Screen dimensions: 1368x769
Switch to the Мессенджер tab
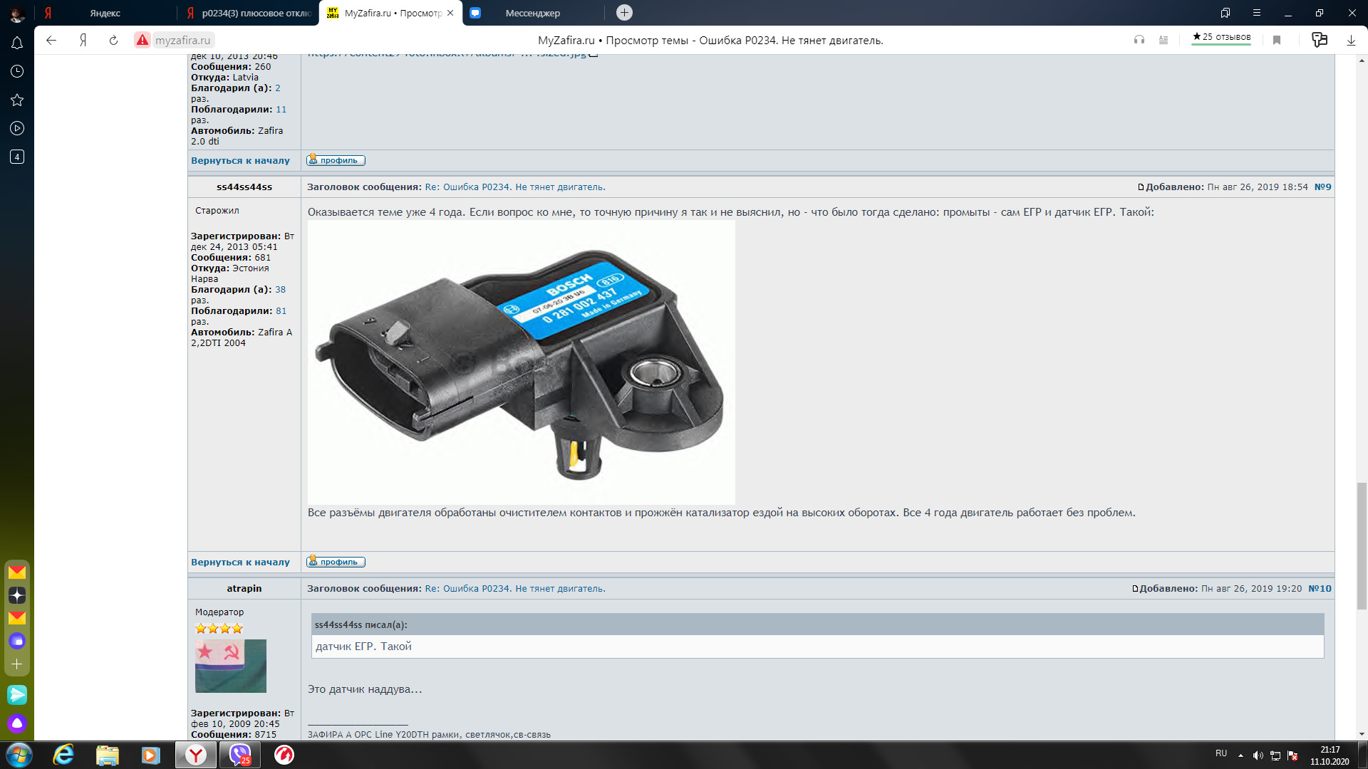[x=533, y=13]
